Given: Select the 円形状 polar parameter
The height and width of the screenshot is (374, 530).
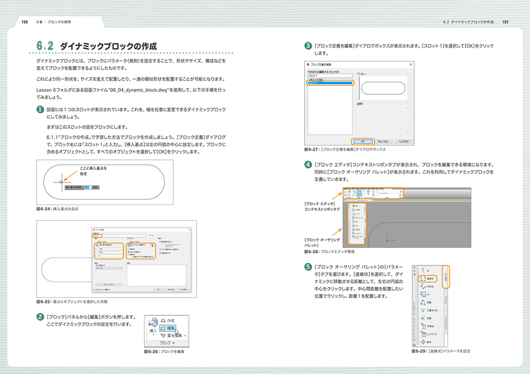Looking at the screenshot, I should (x=427, y=287).
